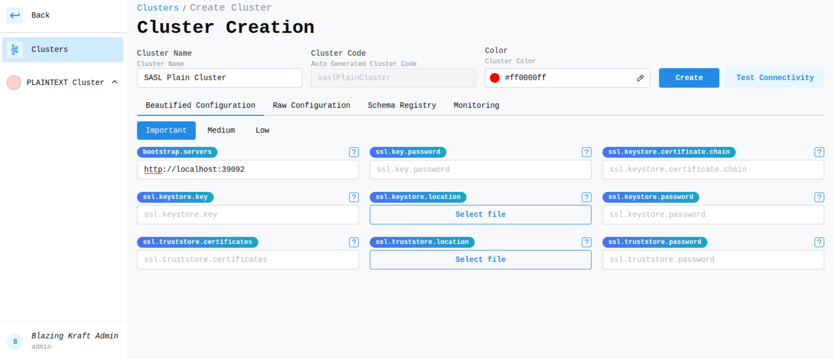Show help for ssl.keystore.certificate.chain
Screen dimensions: 833x359
[819, 152]
